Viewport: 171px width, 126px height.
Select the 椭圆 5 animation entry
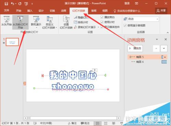pos(147,57)
